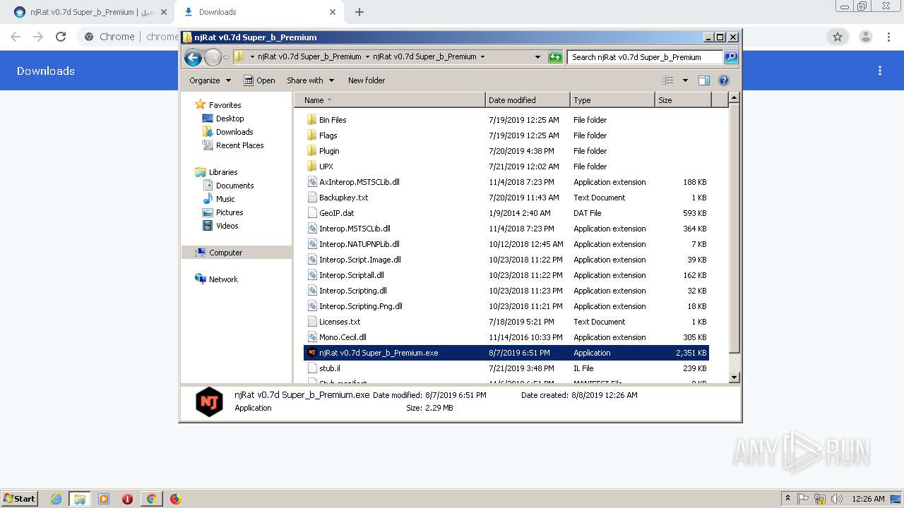Image resolution: width=904 pixels, height=508 pixels.
Task: Open Firefox from the taskbar
Action: pyautogui.click(x=175, y=499)
